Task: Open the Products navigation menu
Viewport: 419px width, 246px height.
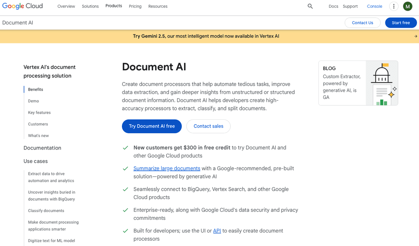Action: click(x=113, y=6)
